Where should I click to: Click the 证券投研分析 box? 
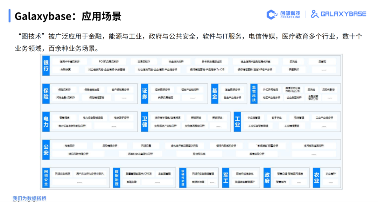pos(162,90)
